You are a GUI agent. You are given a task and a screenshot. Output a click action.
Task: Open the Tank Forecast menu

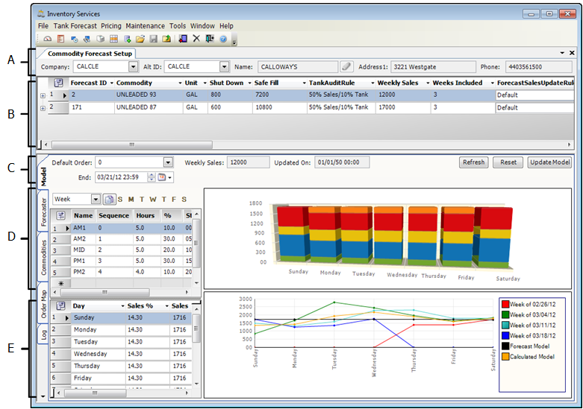pos(75,26)
